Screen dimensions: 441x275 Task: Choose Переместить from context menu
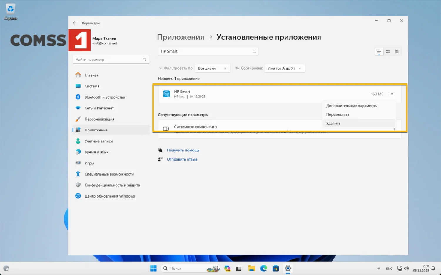tap(359, 114)
